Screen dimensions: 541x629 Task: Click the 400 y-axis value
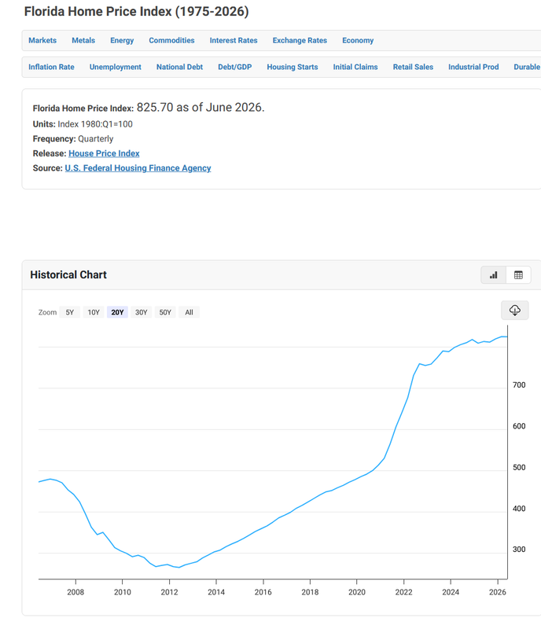[519, 509]
